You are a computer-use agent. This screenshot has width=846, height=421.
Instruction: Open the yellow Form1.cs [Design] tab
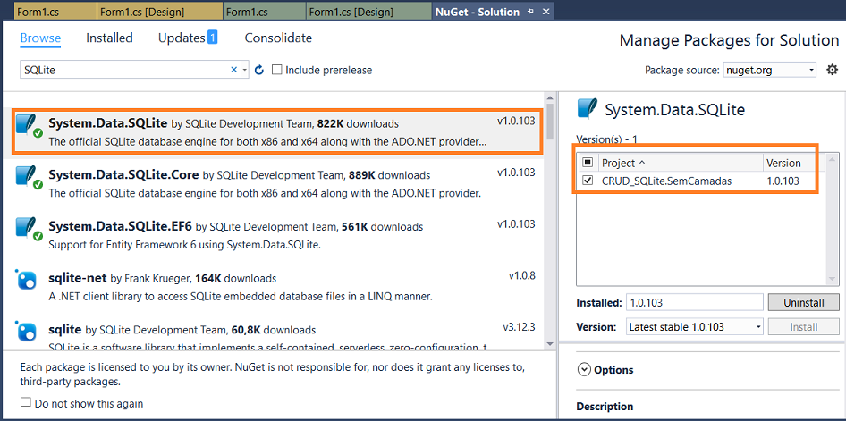[x=159, y=12]
